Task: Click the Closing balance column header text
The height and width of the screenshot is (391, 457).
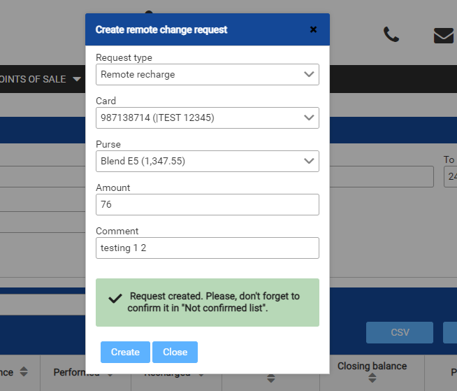Action: click(372, 366)
